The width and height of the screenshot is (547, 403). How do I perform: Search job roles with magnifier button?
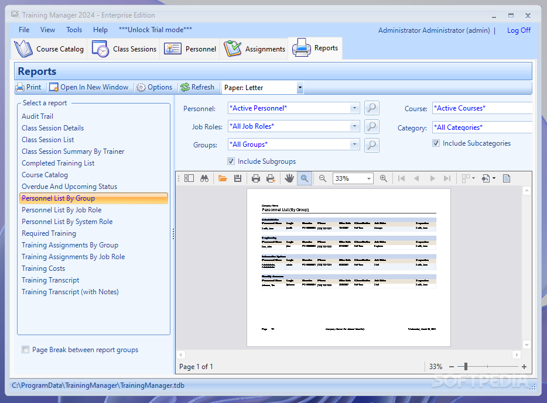[x=371, y=126]
